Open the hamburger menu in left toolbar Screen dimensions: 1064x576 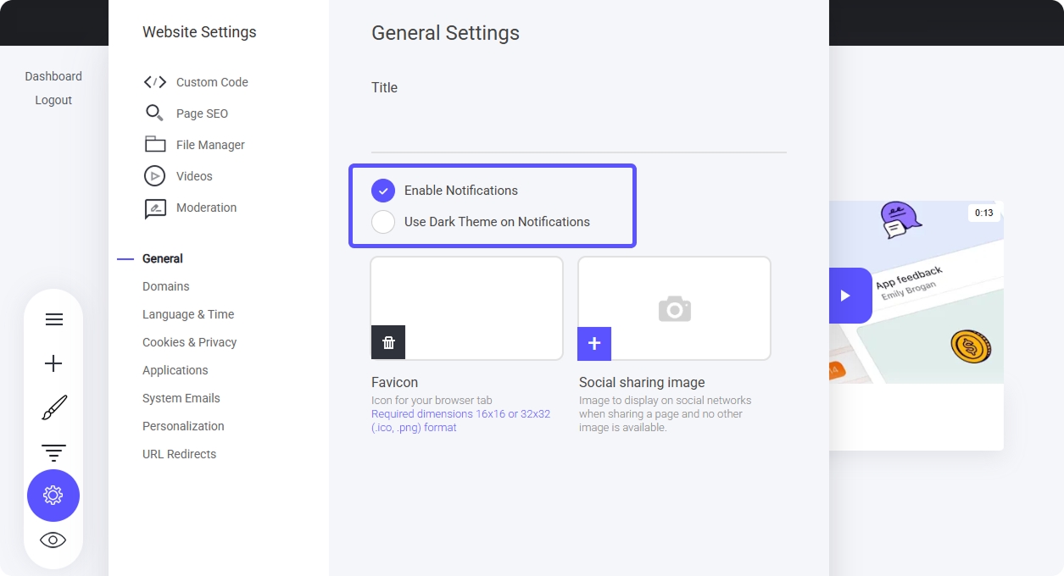click(x=53, y=319)
